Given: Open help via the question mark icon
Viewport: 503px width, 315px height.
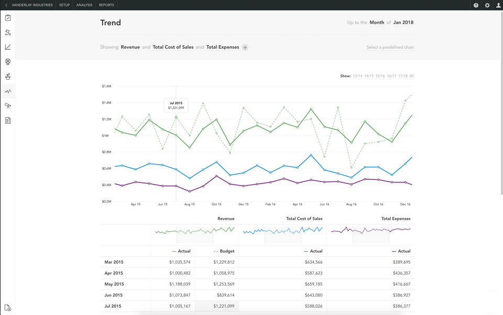Looking at the screenshot, I should (476, 5).
